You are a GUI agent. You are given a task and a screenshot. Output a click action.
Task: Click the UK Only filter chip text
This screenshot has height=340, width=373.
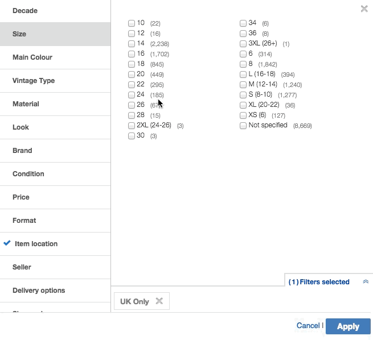coord(134,301)
